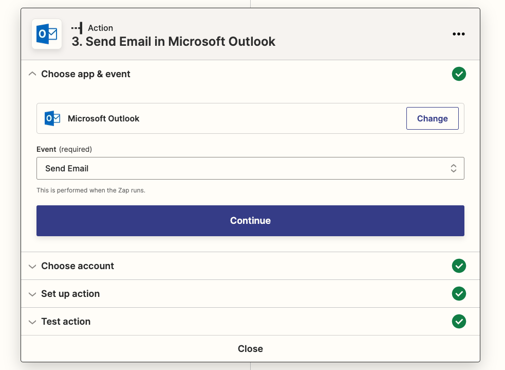
Task: Click the Event (required) label
Action: (x=64, y=149)
